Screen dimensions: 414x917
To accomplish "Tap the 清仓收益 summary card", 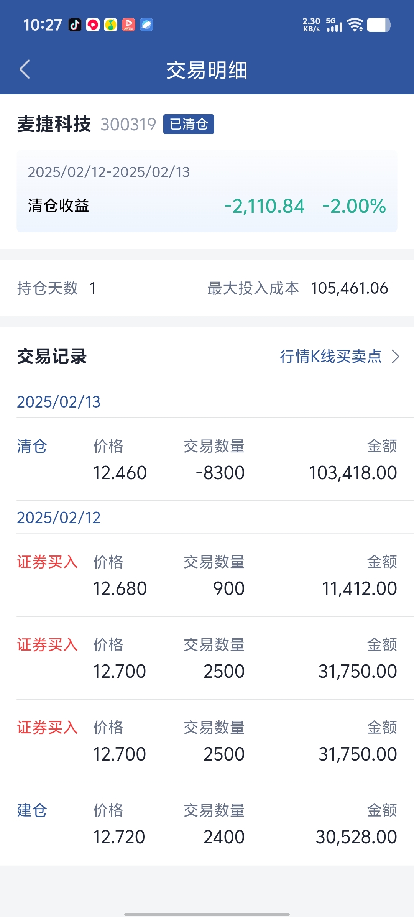I will 207,192.
